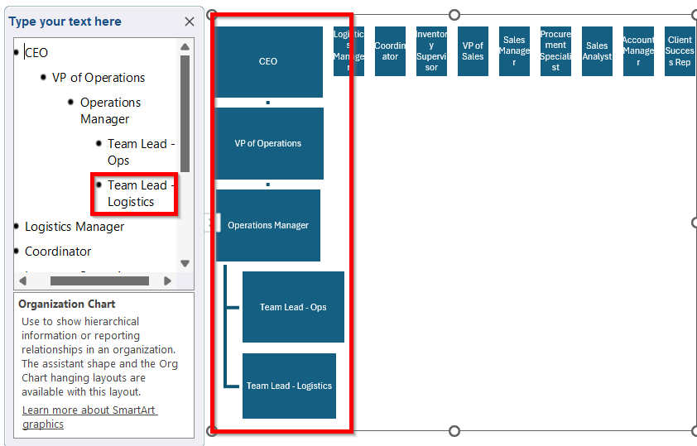Select the Sales Analyst shape
Viewport: 697px width, 446px height.
point(597,51)
